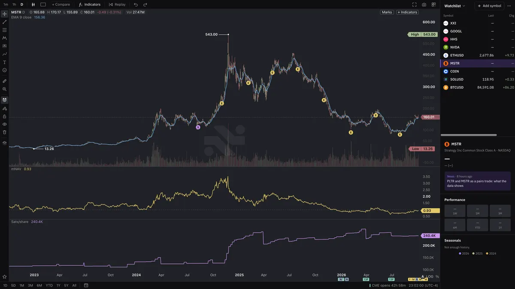Screen dimensions: 515x289
Task: Switch to the 1h timeframe
Action: click(x=14, y=4)
